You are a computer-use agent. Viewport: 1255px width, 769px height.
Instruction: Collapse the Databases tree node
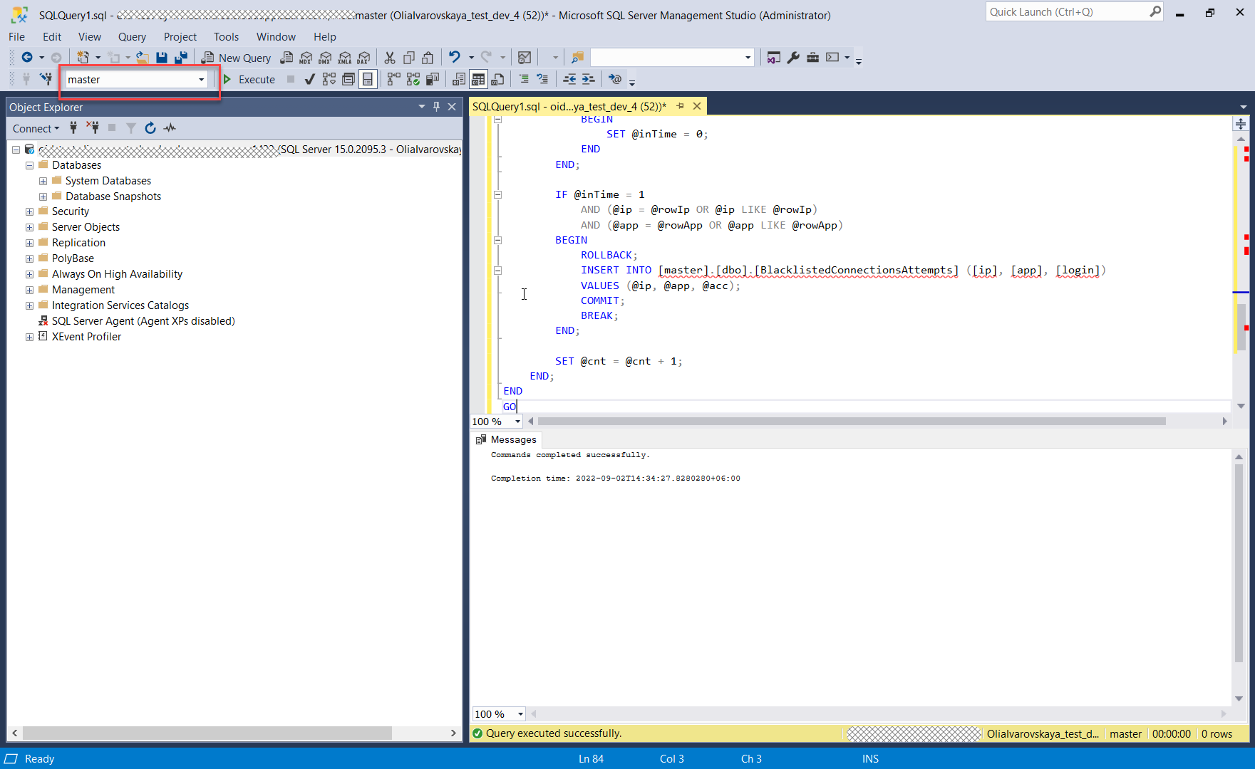(29, 165)
